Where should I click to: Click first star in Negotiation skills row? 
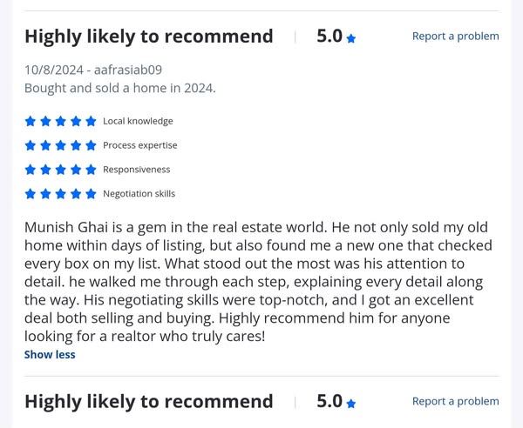click(31, 194)
